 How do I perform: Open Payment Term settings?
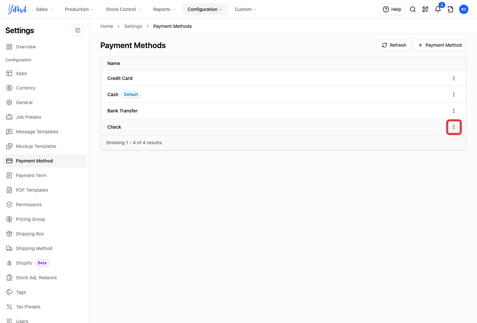44,175
